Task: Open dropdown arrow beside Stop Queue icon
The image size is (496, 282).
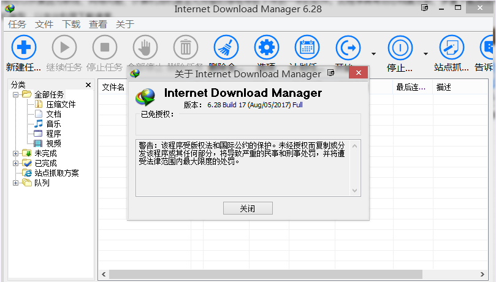Action: [x=425, y=54]
